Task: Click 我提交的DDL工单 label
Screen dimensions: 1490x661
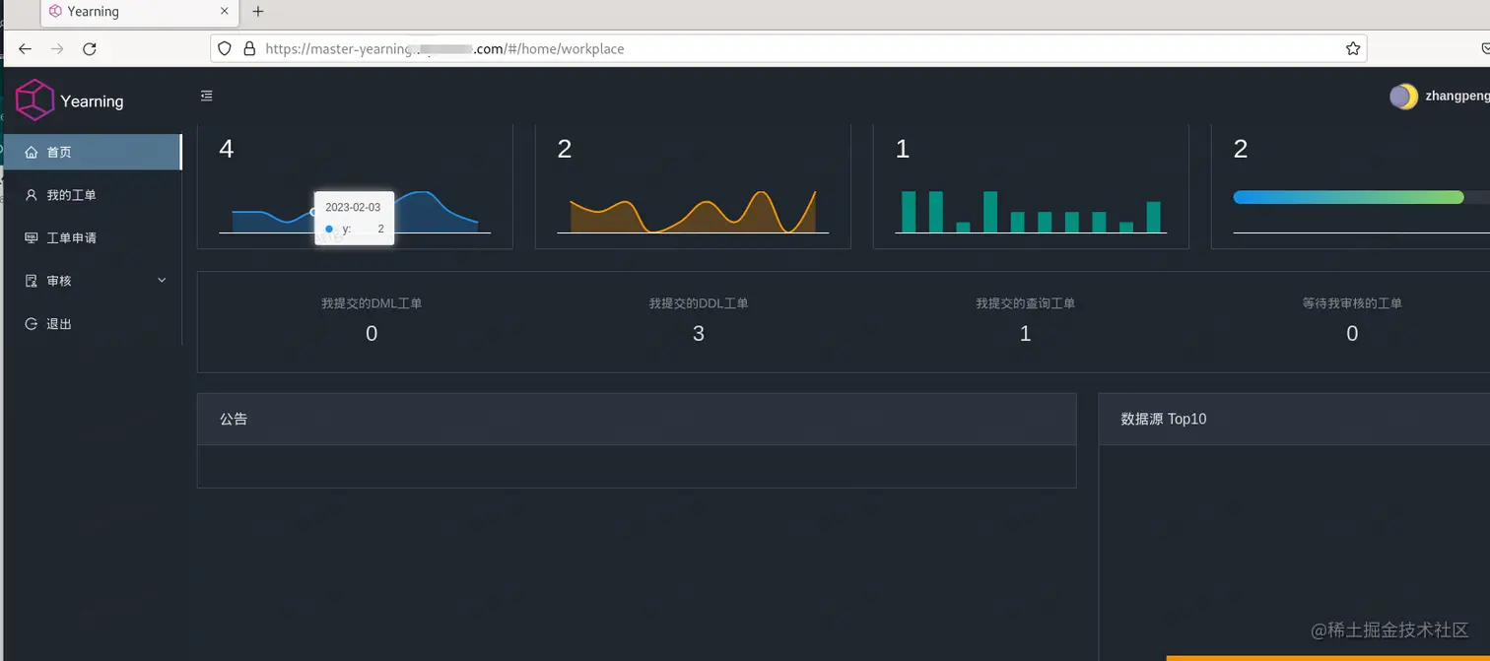Action: coord(699,303)
